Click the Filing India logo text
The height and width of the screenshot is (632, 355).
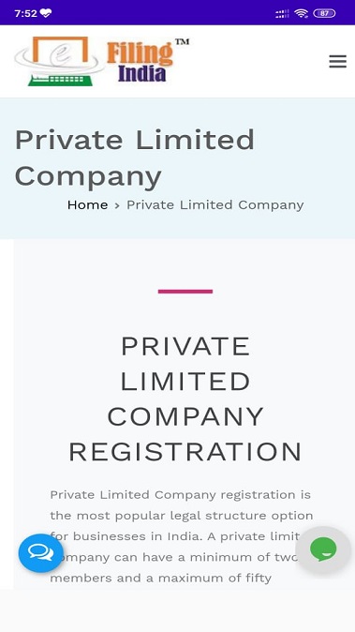(x=141, y=62)
